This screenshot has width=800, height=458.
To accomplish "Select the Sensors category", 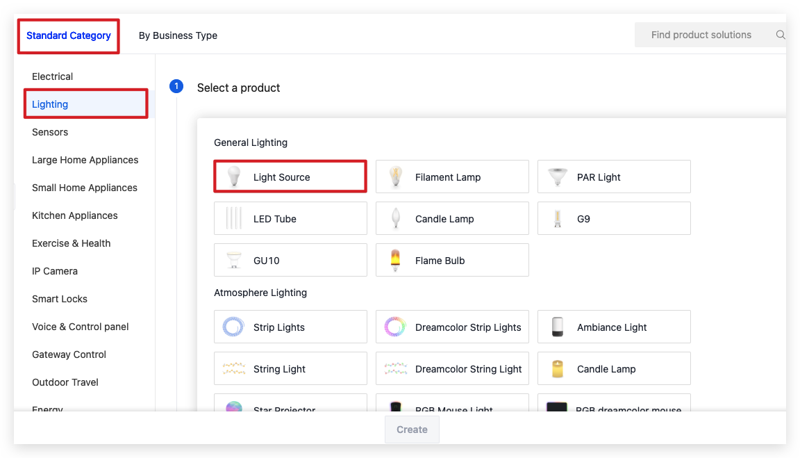I will click(49, 132).
